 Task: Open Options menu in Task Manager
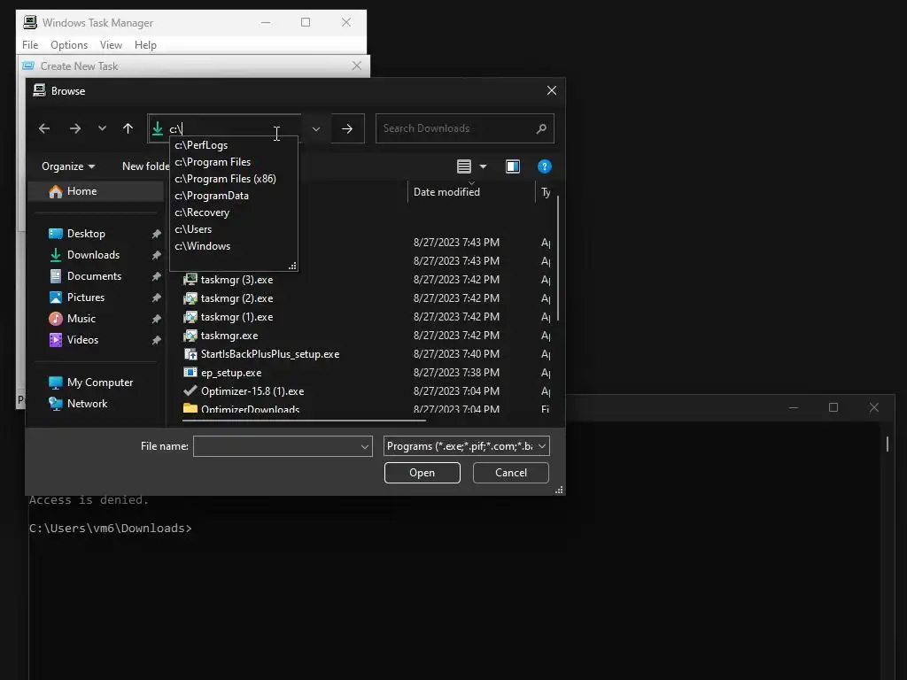pos(69,45)
